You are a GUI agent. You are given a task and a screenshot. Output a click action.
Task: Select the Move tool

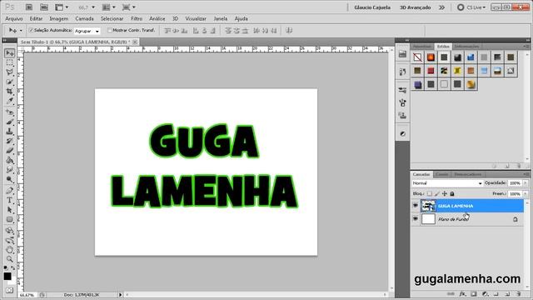(9, 53)
